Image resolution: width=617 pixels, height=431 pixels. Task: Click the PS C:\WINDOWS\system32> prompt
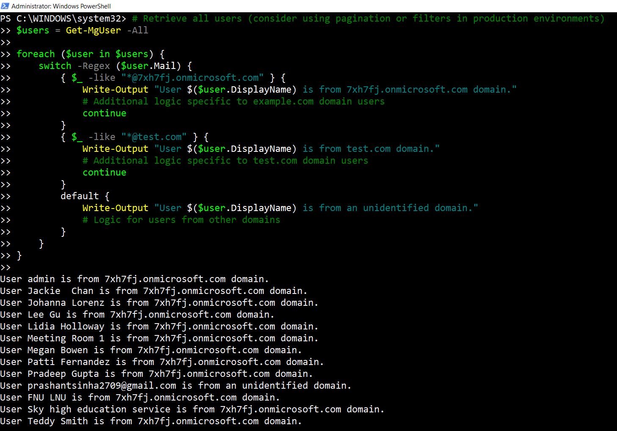(x=63, y=19)
